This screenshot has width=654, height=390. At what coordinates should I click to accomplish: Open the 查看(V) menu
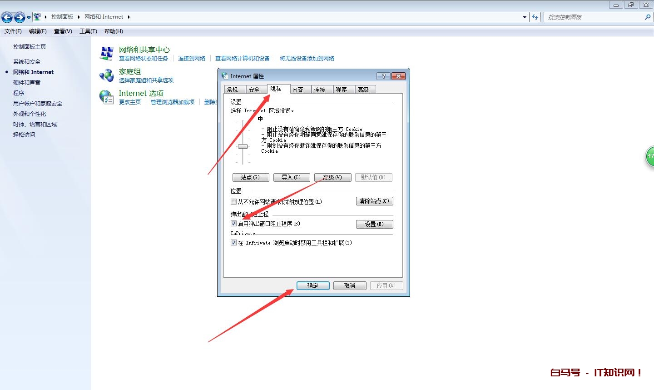[x=63, y=31]
